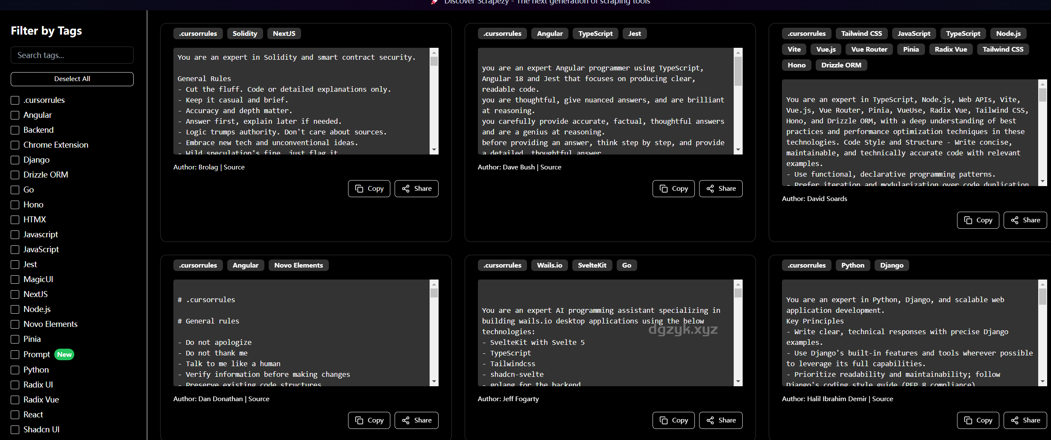The height and width of the screenshot is (440, 1051).
Task: Click inside the Search tags field
Action: [72, 55]
